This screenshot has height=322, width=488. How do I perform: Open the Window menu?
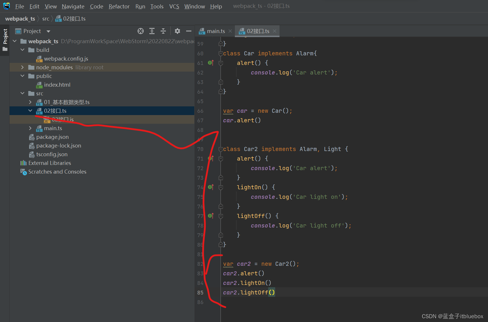[x=195, y=6]
